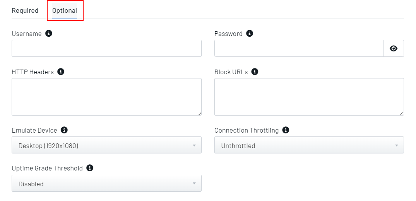This screenshot has width=416, height=201.
Task: Click the Block URLs info icon
Action: tap(255, 72)
